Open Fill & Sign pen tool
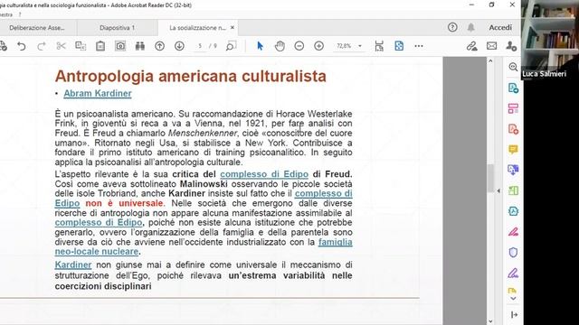The image size is (579, 325). [513, 273]
